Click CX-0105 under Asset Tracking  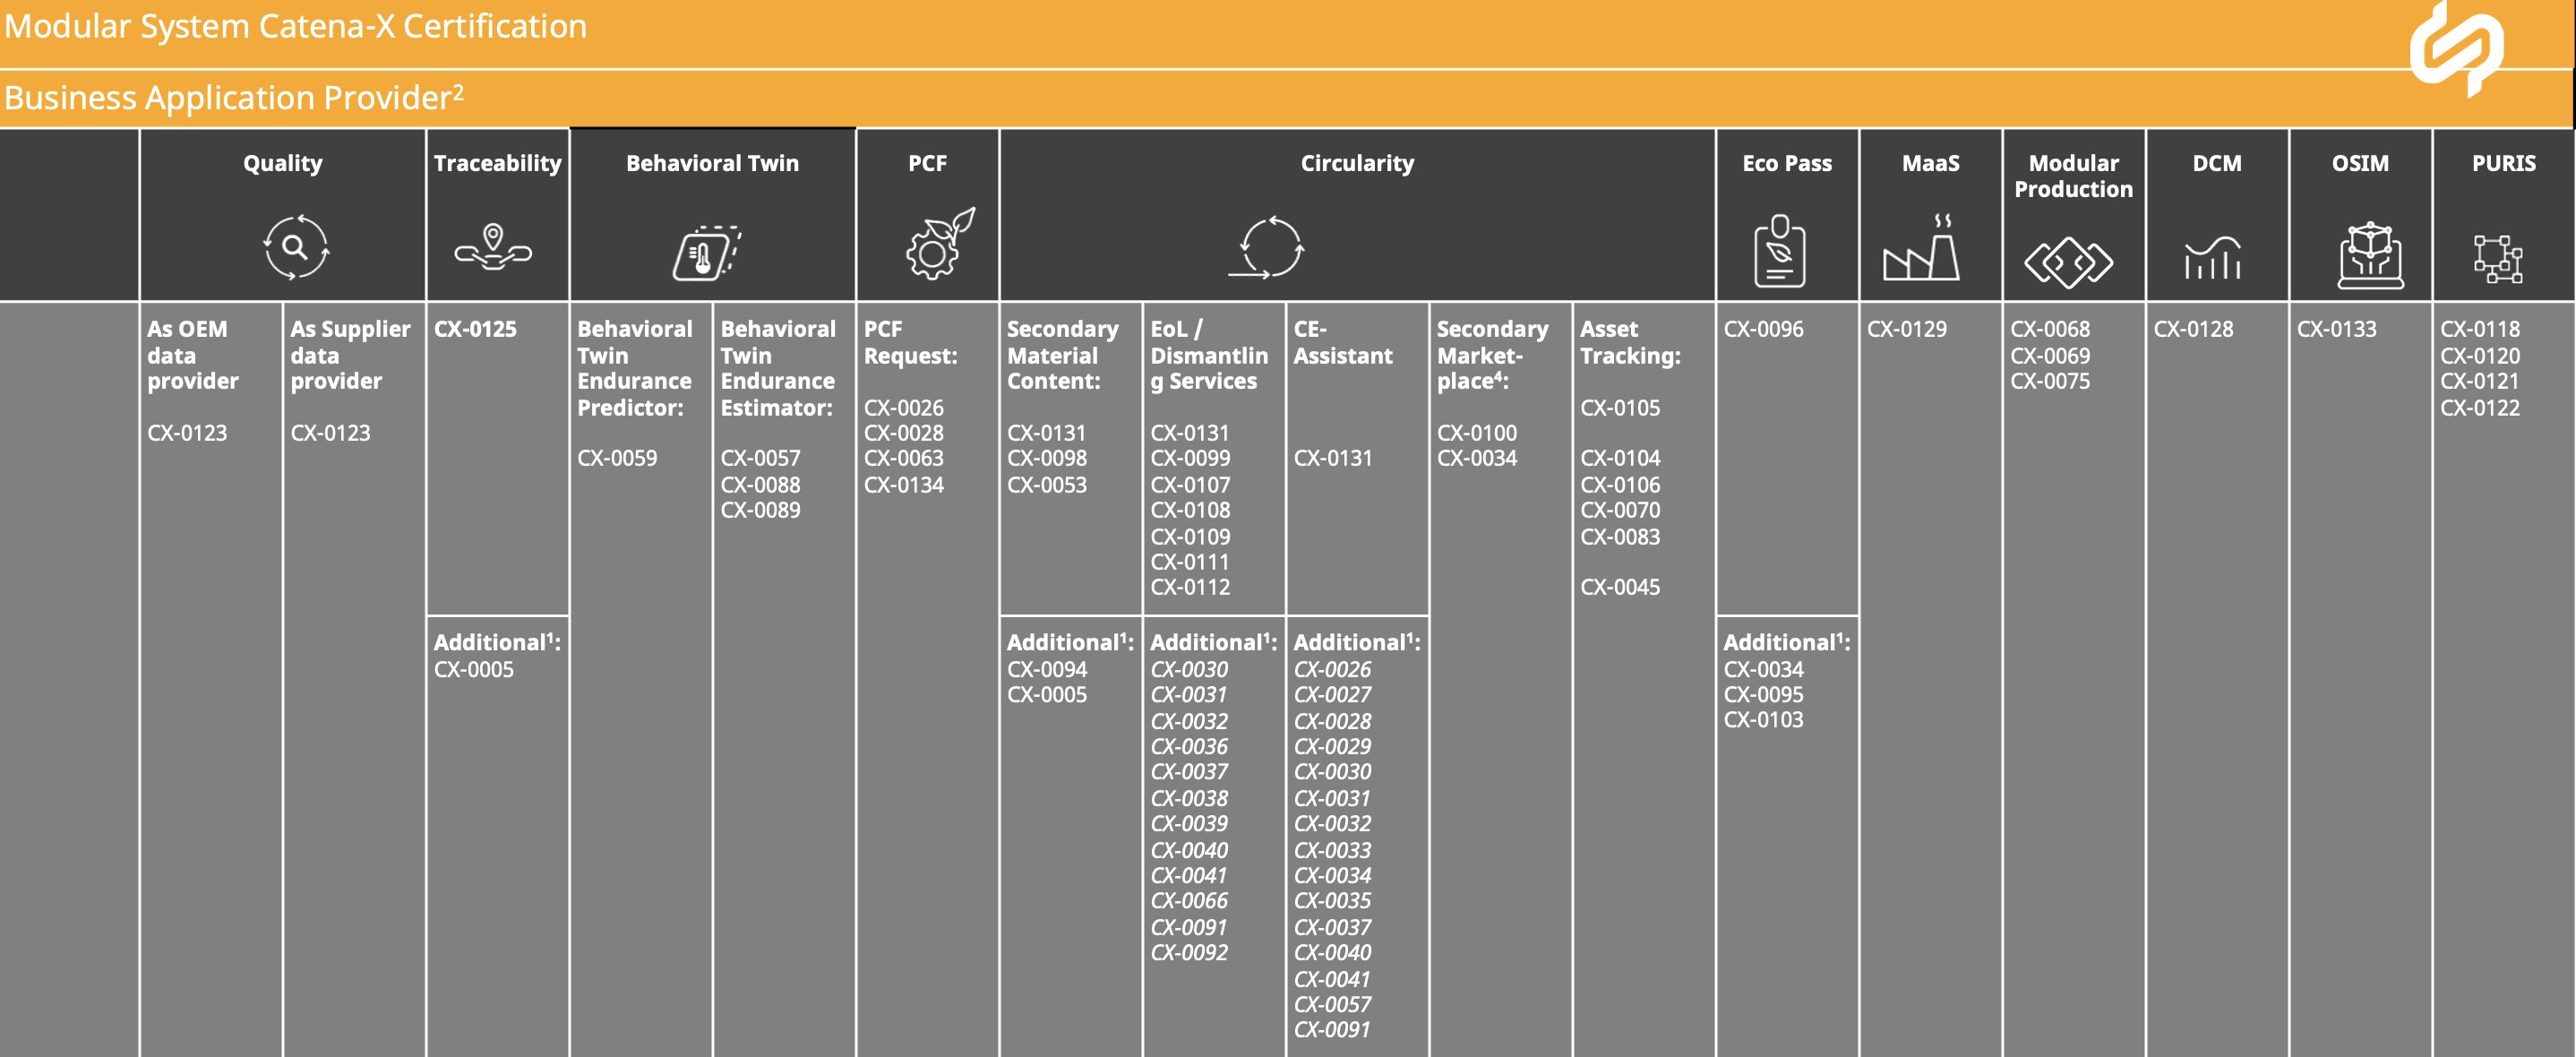(1620, 408)
